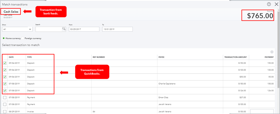Check the Eman Diaz payment checkbox

(x=5, y=97)
